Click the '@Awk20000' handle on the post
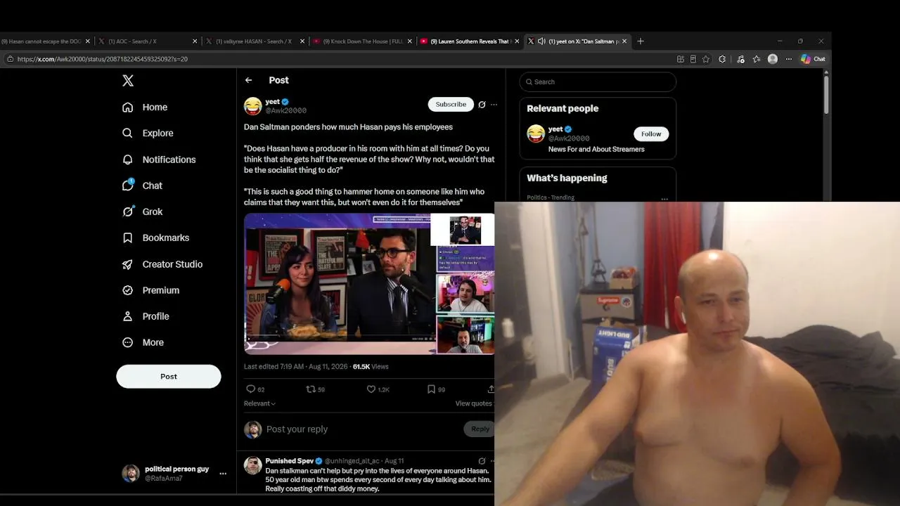 [285, 111]
